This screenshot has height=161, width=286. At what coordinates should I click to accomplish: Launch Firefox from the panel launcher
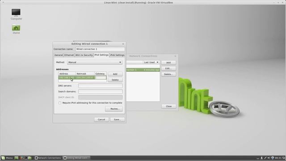tap(22, 158)
